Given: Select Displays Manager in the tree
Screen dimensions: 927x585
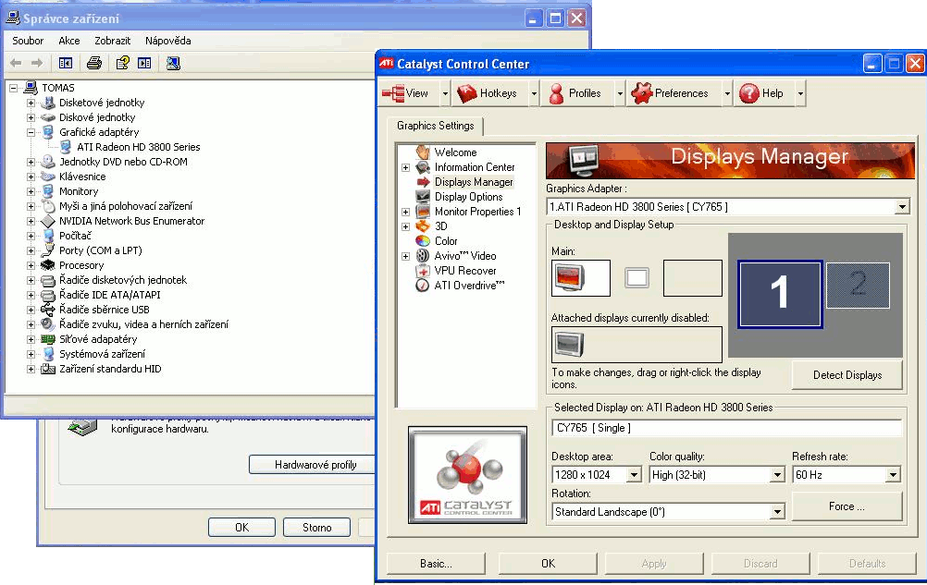Looking at the screenshot, I should coord(474,182).
